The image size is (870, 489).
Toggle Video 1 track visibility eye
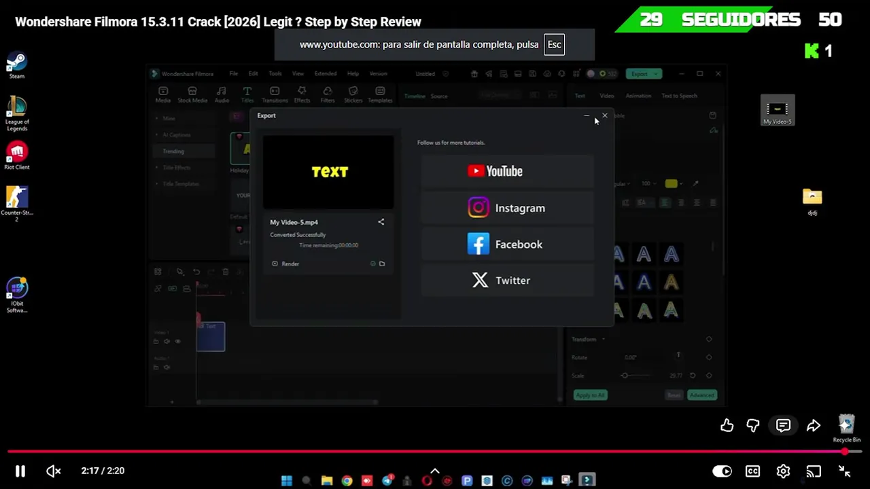click(178, 342)
